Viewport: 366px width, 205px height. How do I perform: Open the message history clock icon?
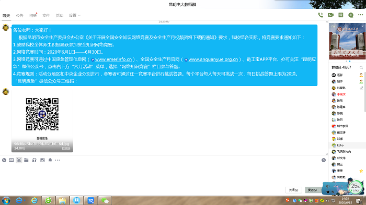pyautogui.click(x=324, y=160)
